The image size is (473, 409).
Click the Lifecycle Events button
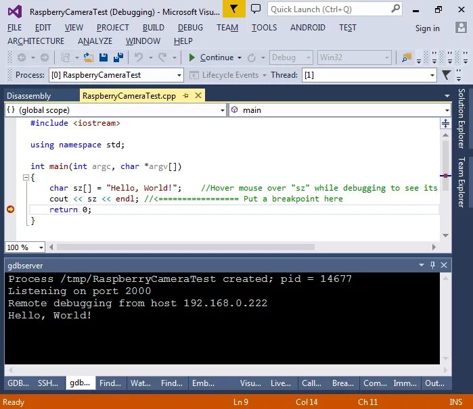[228, 75]
